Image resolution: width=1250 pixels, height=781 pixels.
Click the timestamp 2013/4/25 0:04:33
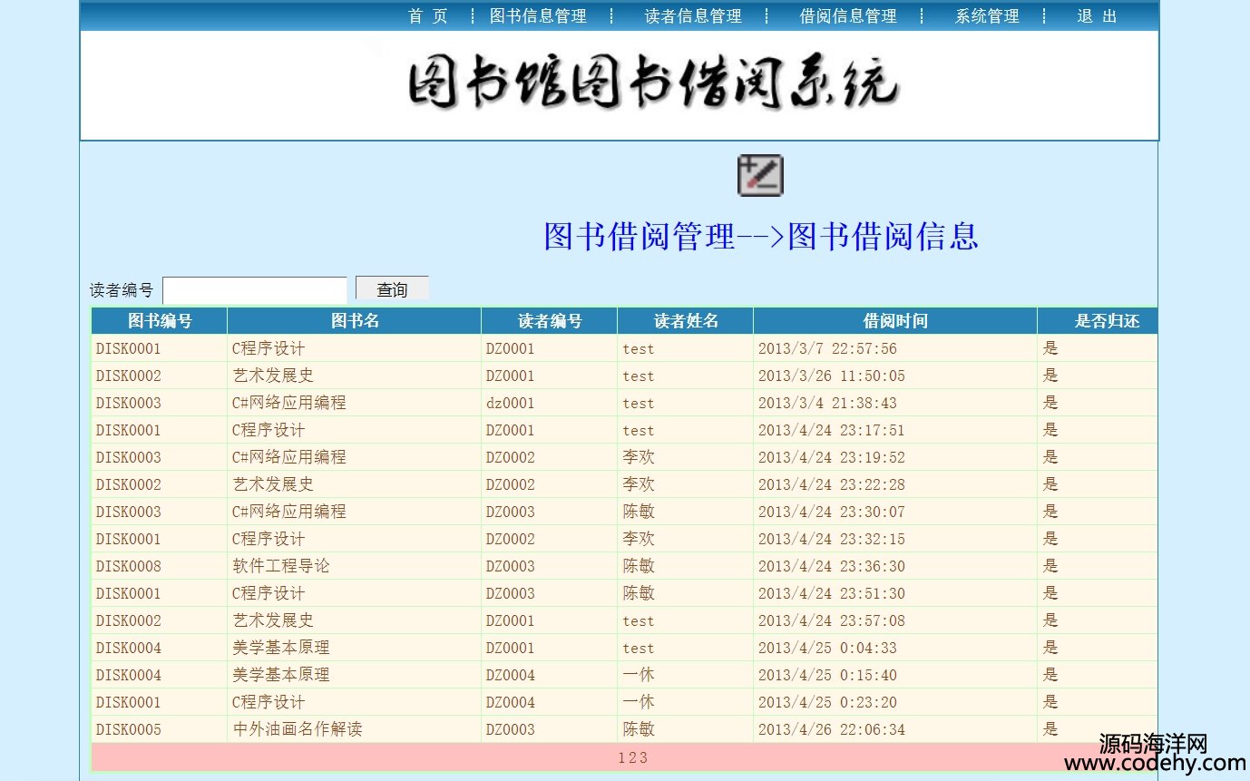point(827,648)
